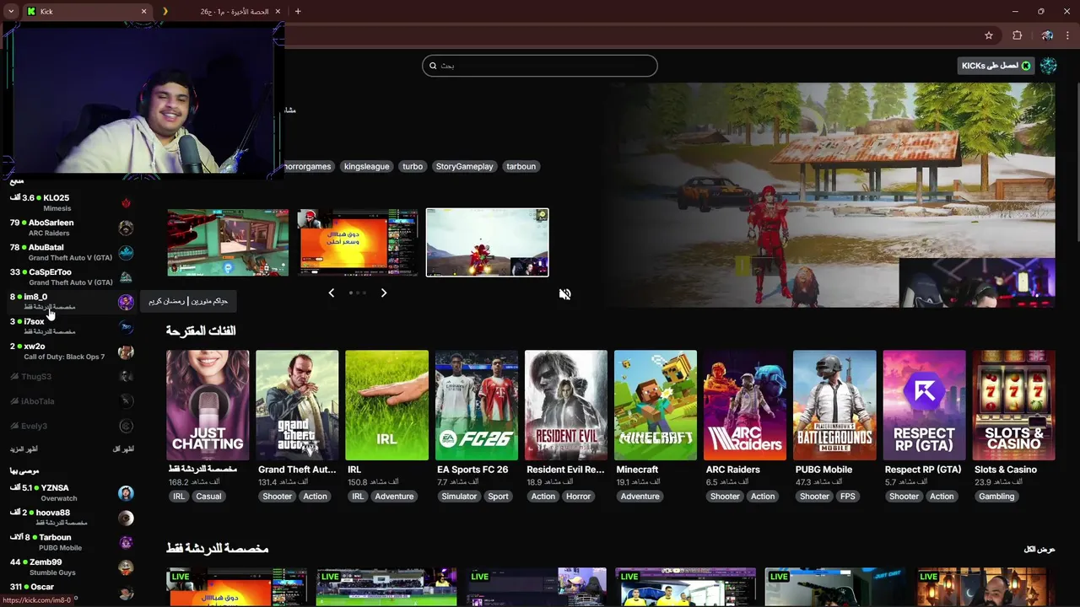
Task: Open middle orange carousel stream thumbnail
Action: pos(358,243)
